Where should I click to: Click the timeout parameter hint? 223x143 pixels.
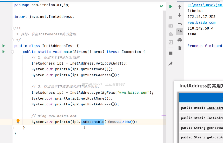[x=114, y=122]
